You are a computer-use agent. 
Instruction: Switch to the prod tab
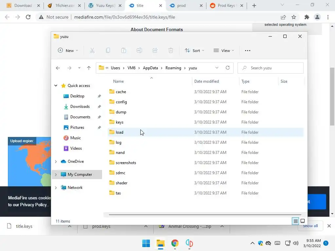[185, 6]
